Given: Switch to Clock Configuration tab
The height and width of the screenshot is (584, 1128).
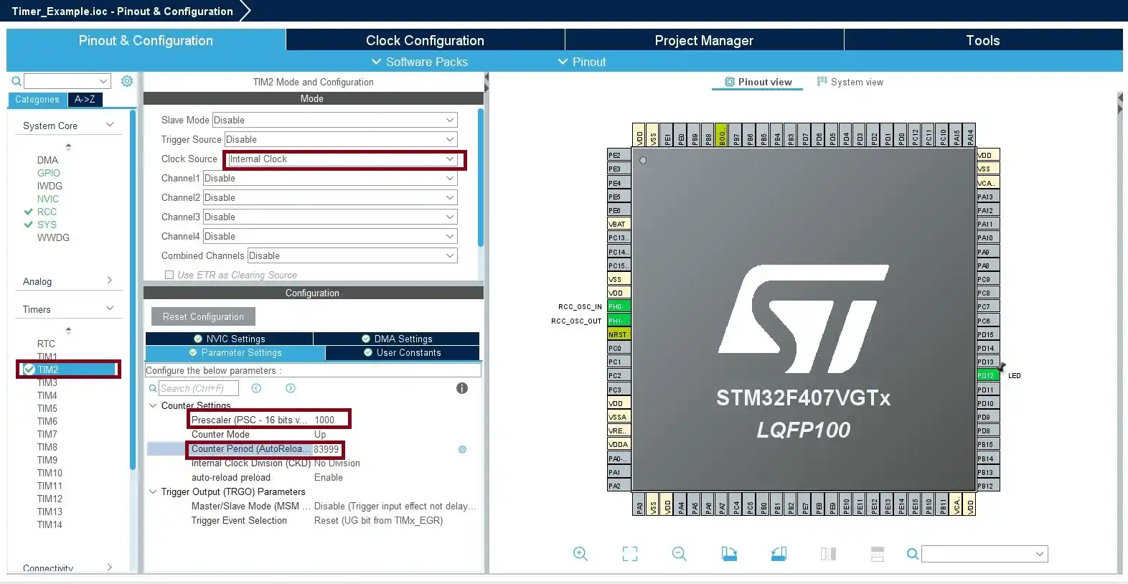Looking at the screenshot, I should (425, 40).
